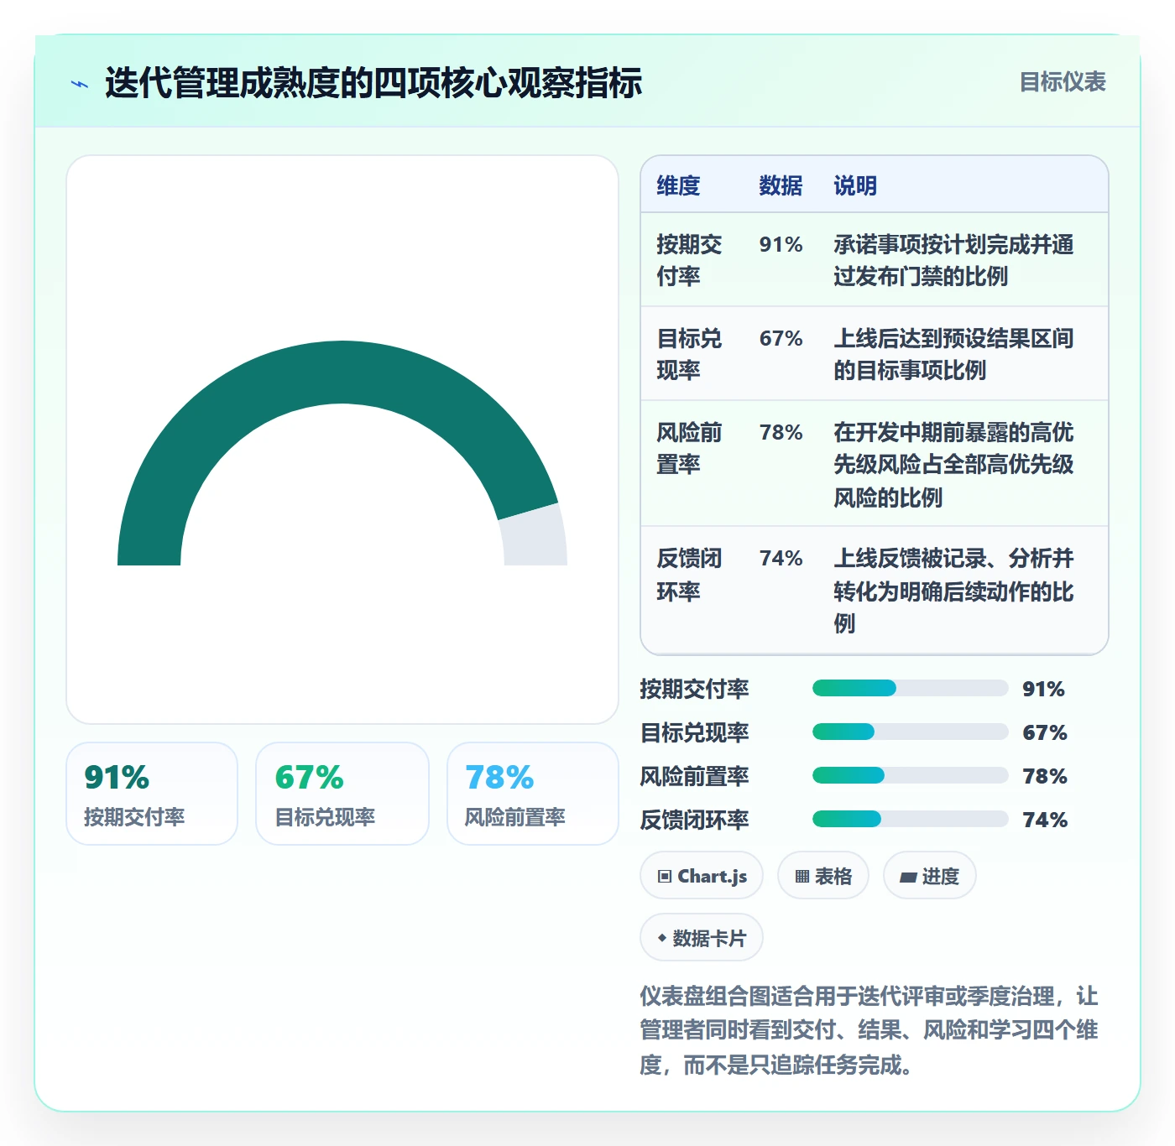Click the 按期交付率 cell in the table
Image resolution: width=1175 pixels, height=1146 pixels.
pyautogui.click(x=689, y=260)
